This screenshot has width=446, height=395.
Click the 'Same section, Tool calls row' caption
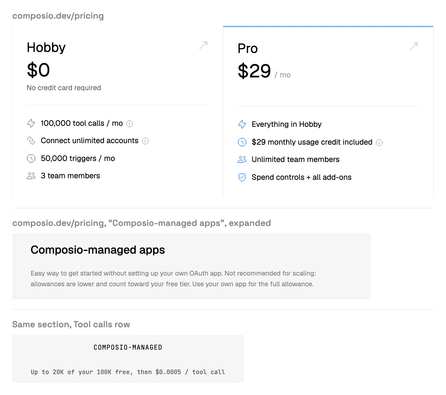71,324
